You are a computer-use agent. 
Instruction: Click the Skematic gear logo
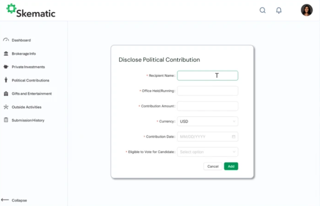tap(11, 9)
